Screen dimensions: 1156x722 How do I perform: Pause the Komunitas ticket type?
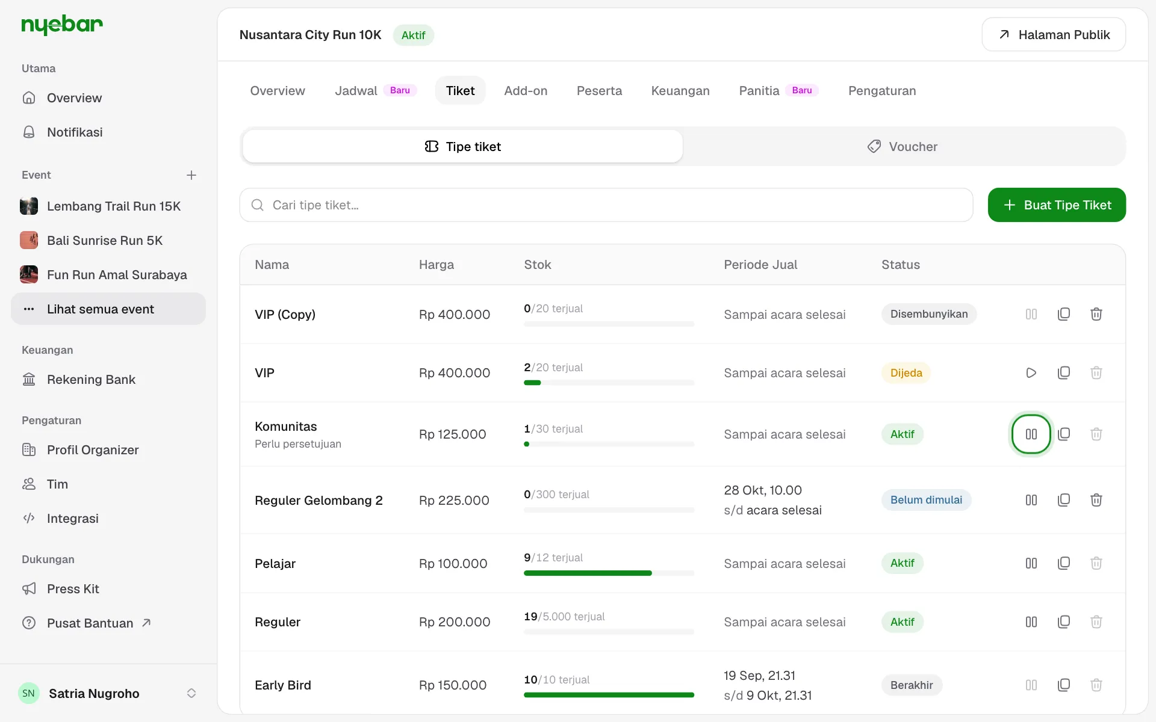(1031, 434)
